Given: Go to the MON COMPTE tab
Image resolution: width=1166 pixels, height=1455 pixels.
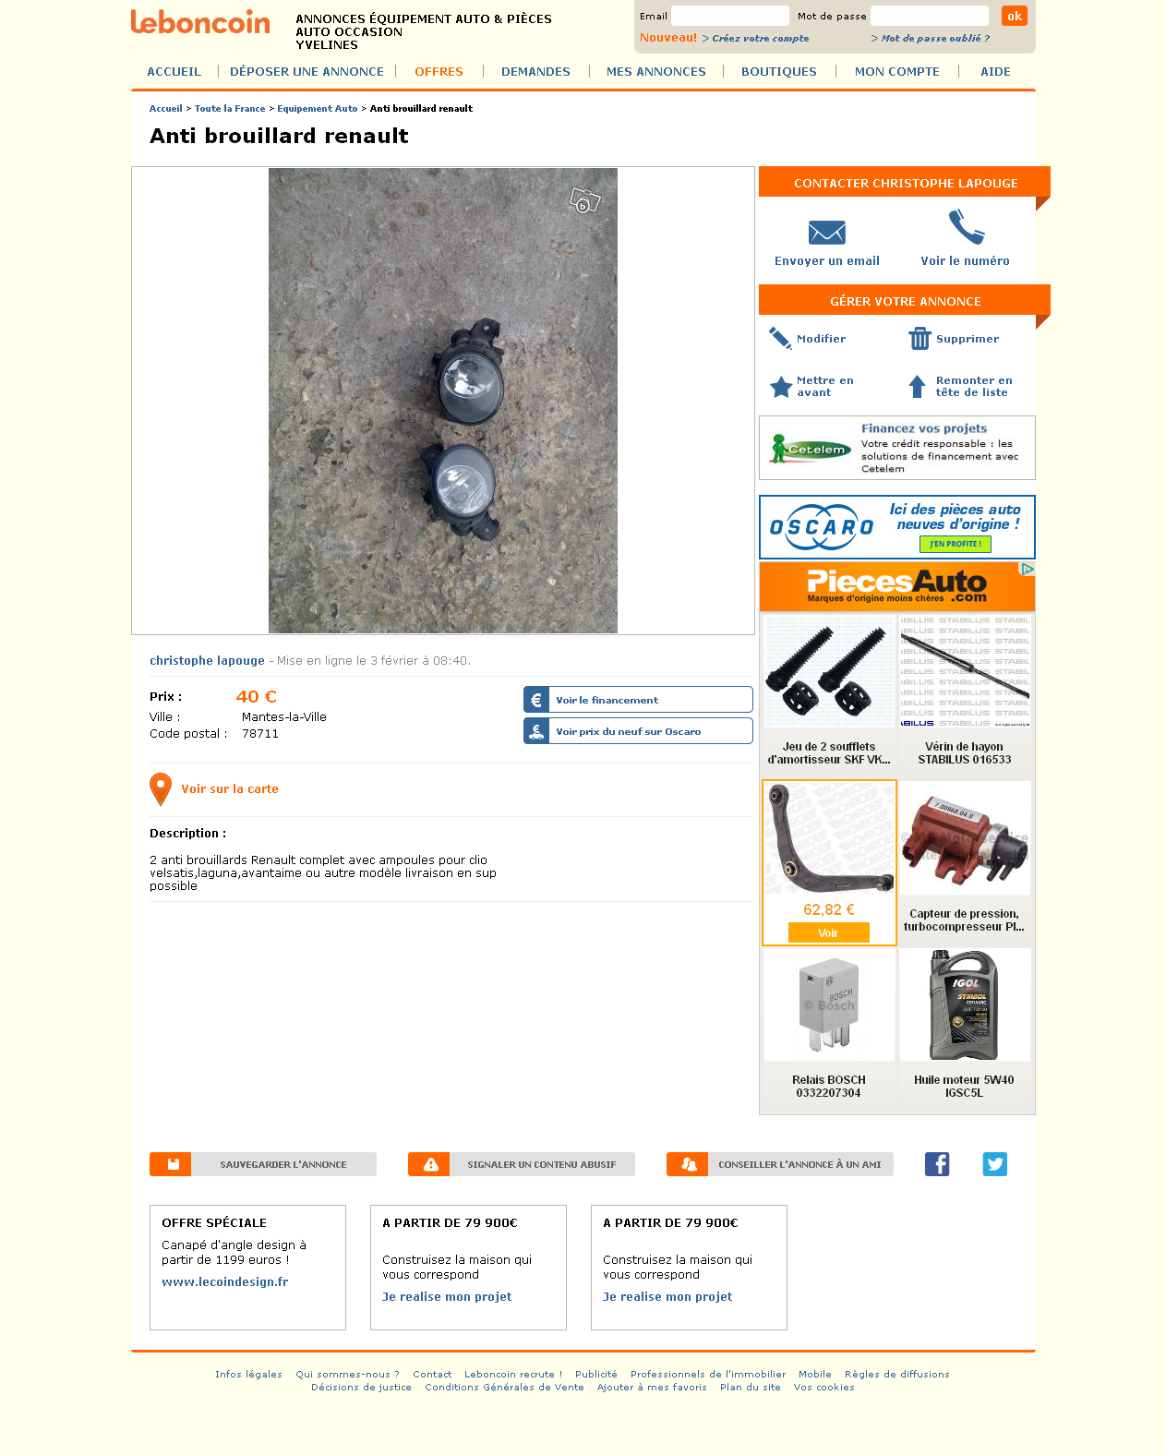Looking at the screenshot, I should coord(896,71).
